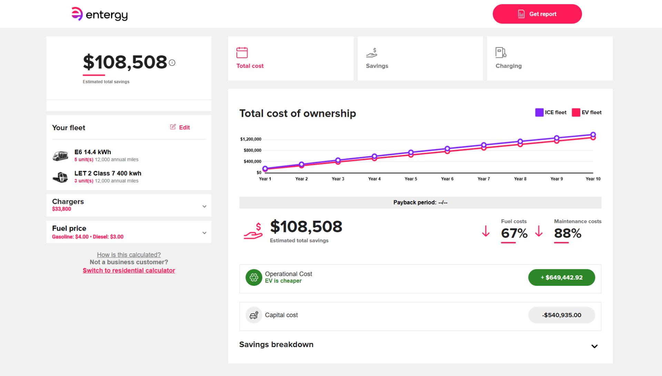
Task: Click the edit pencil icon in Your fleet
Action: point(173,127)
